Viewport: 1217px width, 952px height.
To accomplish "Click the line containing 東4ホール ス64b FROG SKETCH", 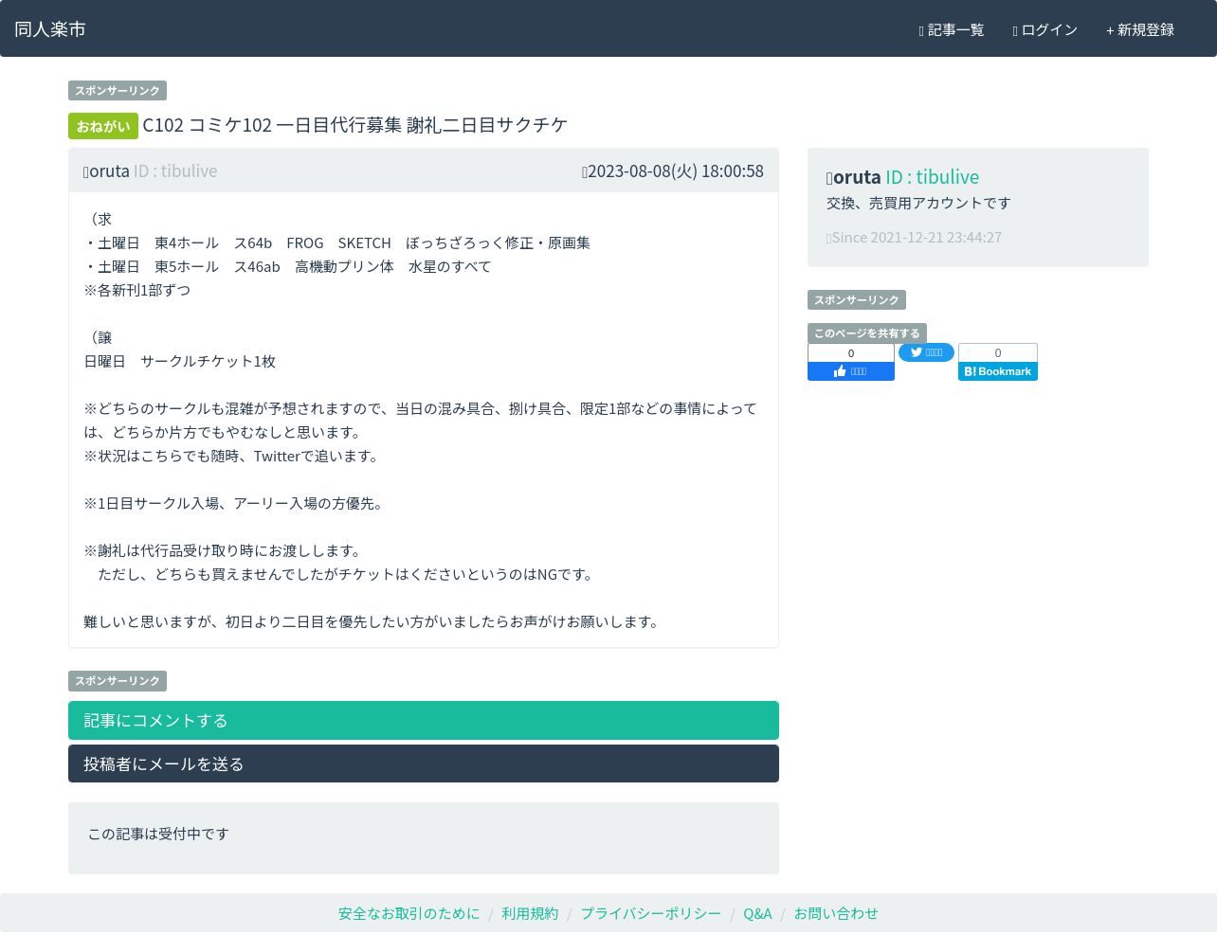I will point(336,243).
